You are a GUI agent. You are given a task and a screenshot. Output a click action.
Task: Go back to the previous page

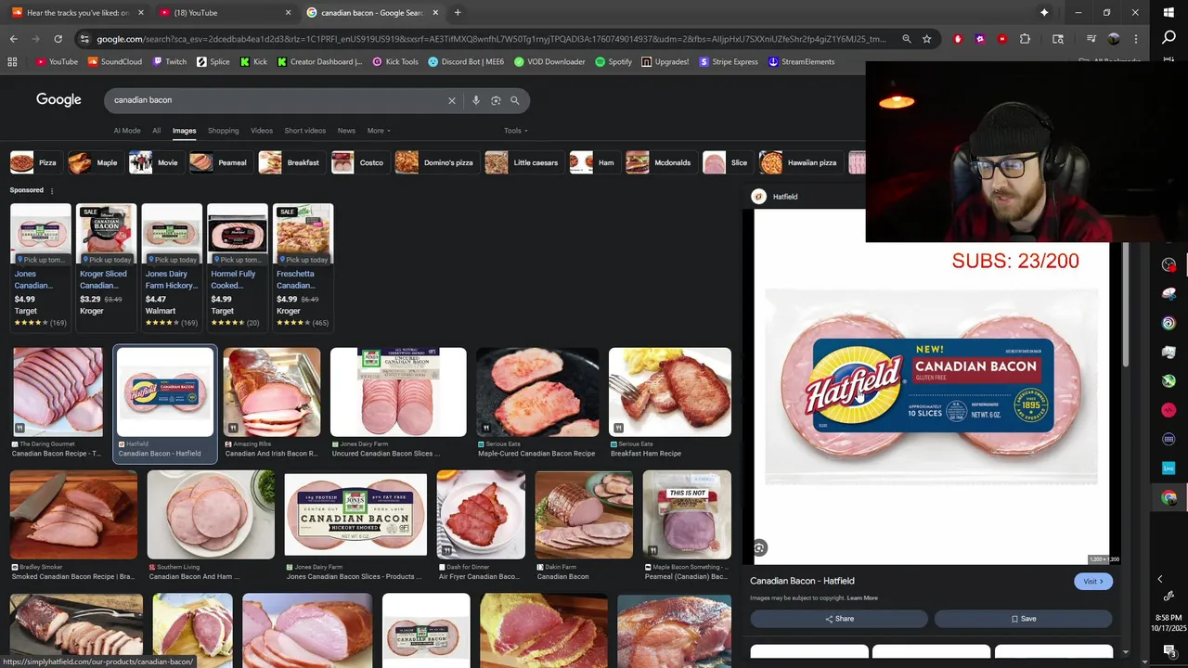[x=13, y=39]
